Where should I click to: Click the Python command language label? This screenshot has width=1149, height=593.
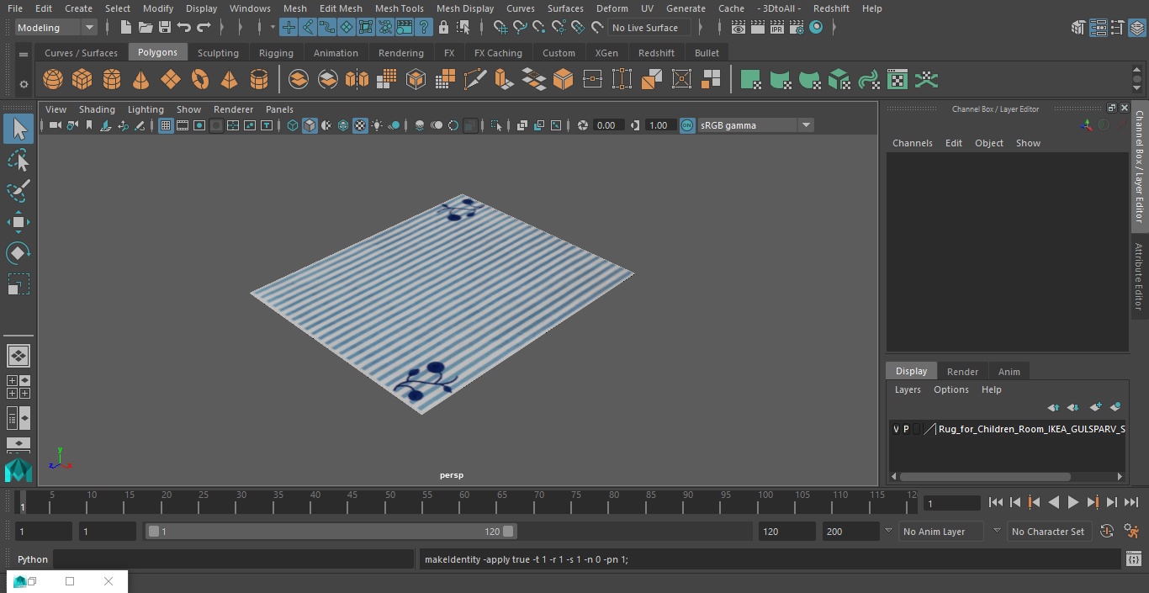[x=33, y=559]
